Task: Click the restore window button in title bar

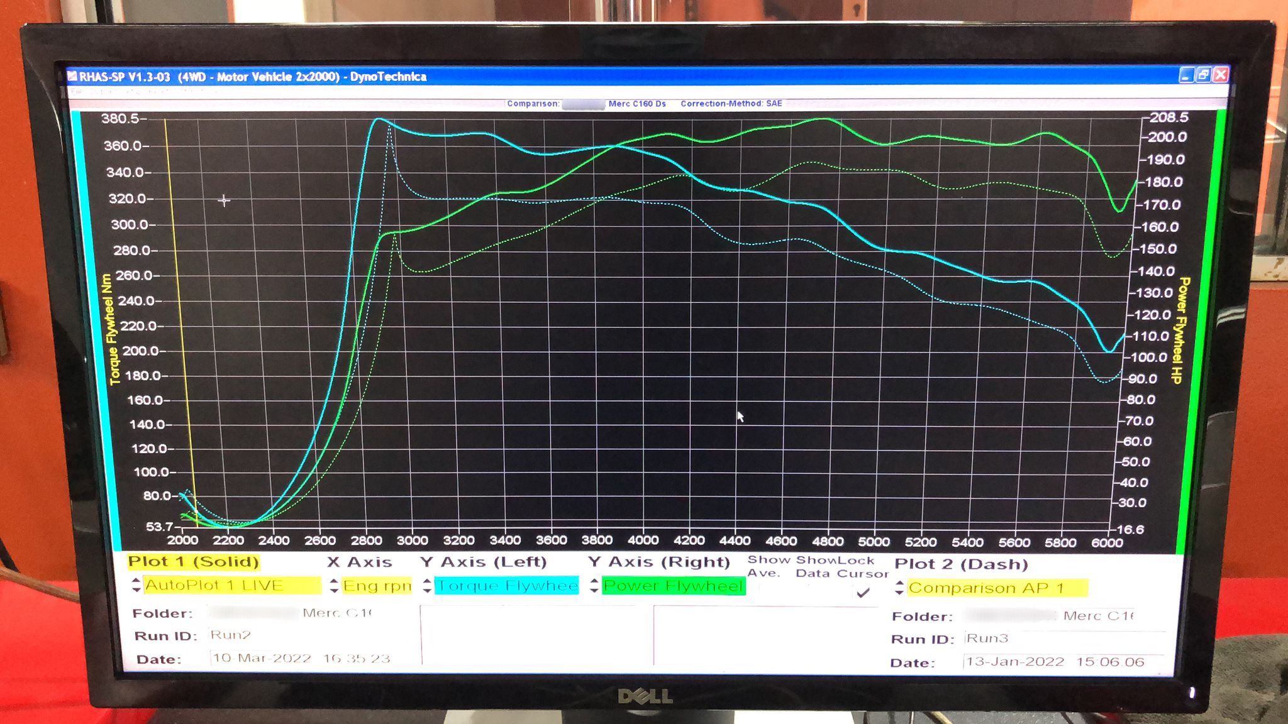Action: point(1203,75)
